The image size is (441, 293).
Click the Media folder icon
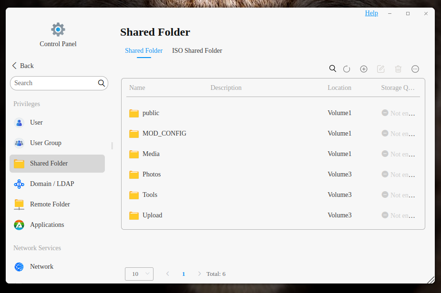click(134, 154)
